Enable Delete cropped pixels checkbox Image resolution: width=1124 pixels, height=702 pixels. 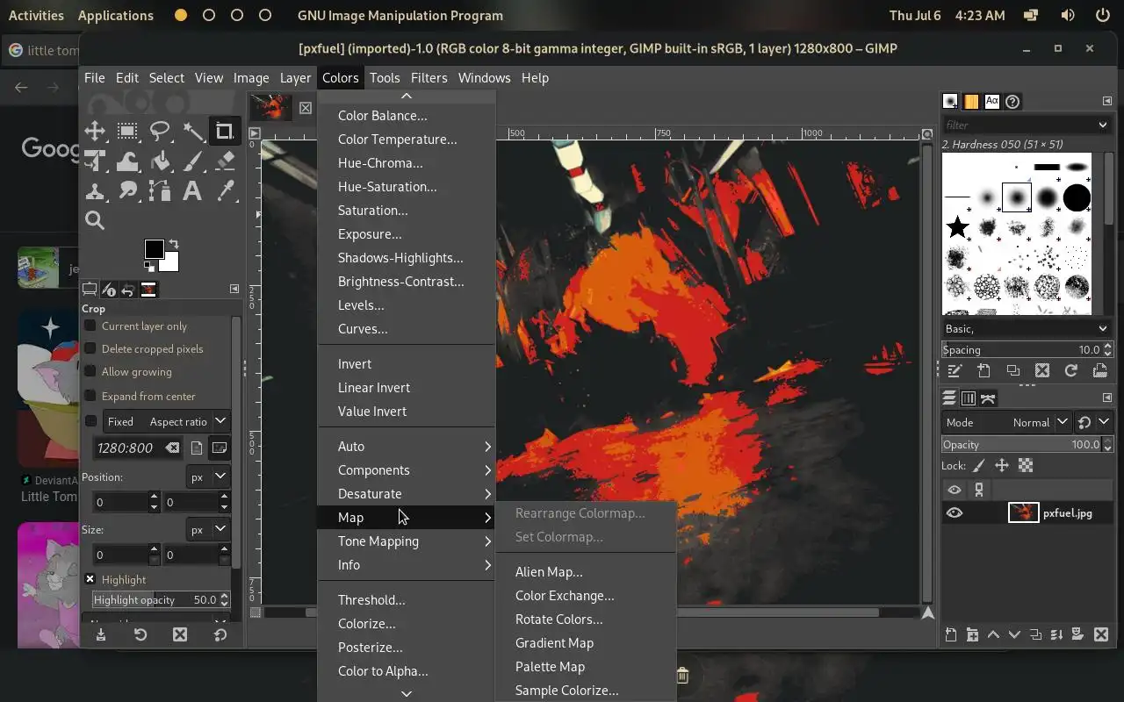tap(90, 348)
